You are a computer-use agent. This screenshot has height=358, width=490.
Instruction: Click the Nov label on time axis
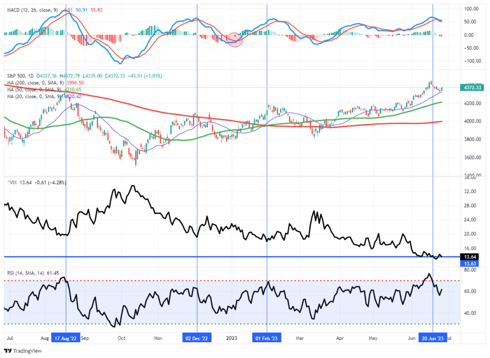click(x=158, y=338)
